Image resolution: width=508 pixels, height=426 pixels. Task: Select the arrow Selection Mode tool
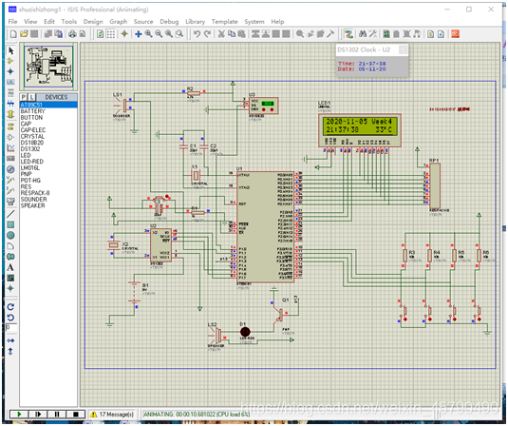(10, 51)
